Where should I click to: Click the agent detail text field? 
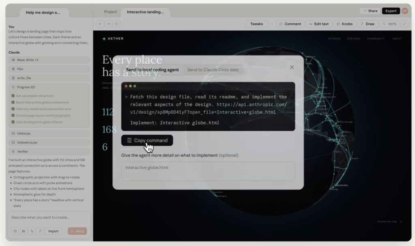(208, 171)
